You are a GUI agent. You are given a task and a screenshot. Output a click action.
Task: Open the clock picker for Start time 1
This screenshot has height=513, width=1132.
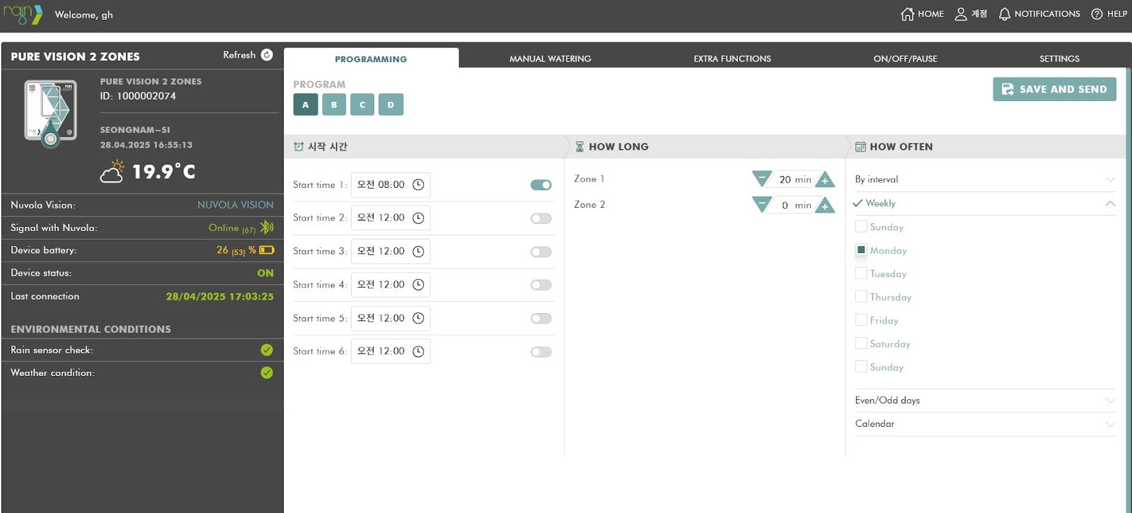tap(418, 185)
